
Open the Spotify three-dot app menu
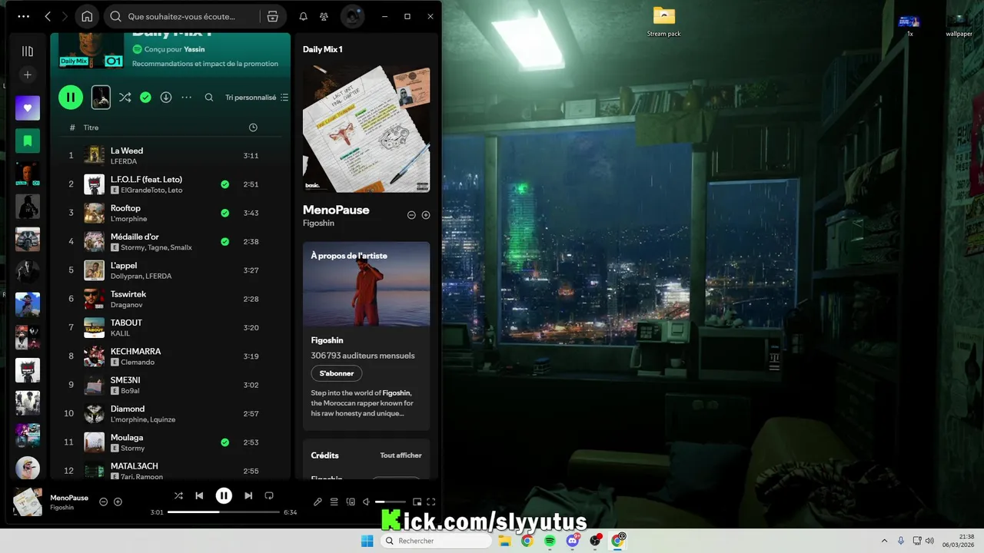[24, 16]
